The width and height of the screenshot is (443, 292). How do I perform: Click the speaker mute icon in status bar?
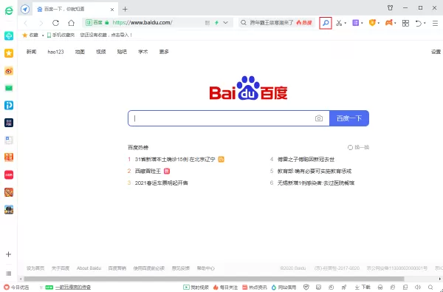click(418, 287)
